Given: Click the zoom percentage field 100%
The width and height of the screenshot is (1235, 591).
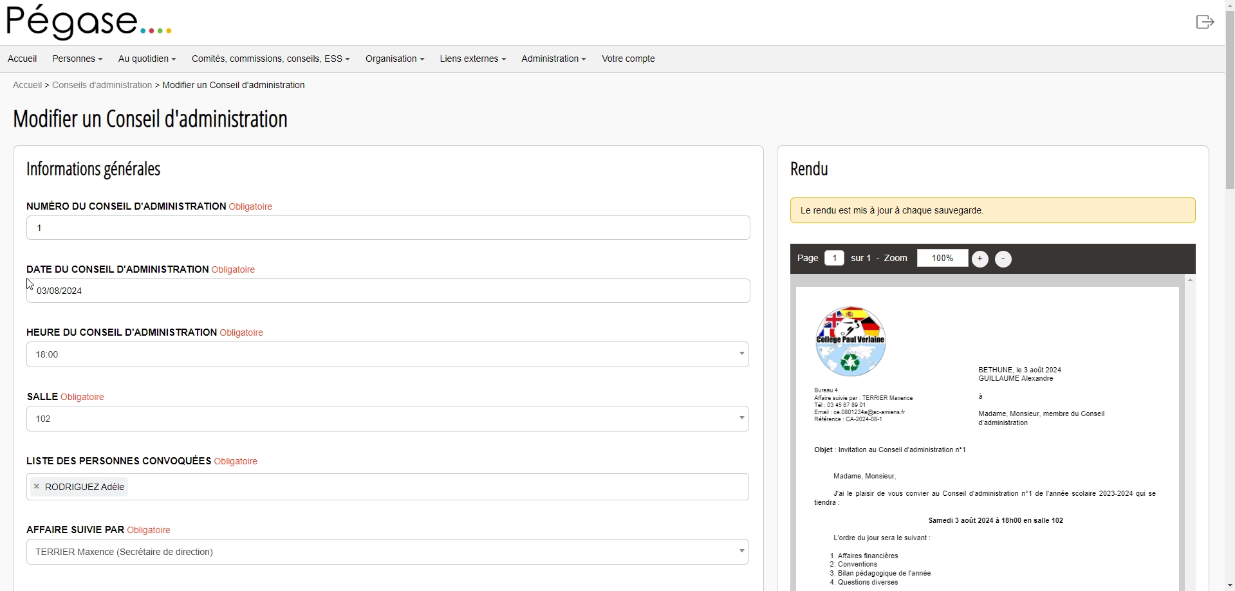Looking at the screenshot, I should (x=942, y=258).
